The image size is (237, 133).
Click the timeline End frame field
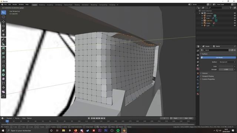pyautogui.click(x=188, y=118)
